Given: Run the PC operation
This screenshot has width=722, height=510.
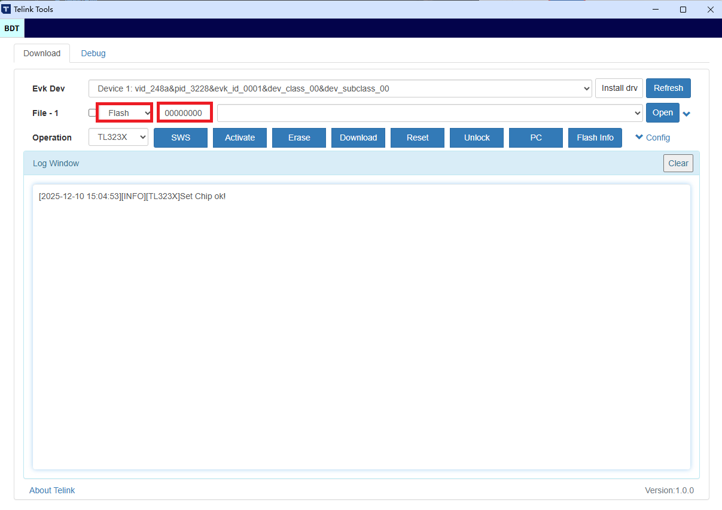Looking at the screenshot, I should pyautogui.click(x=535, y=138).
